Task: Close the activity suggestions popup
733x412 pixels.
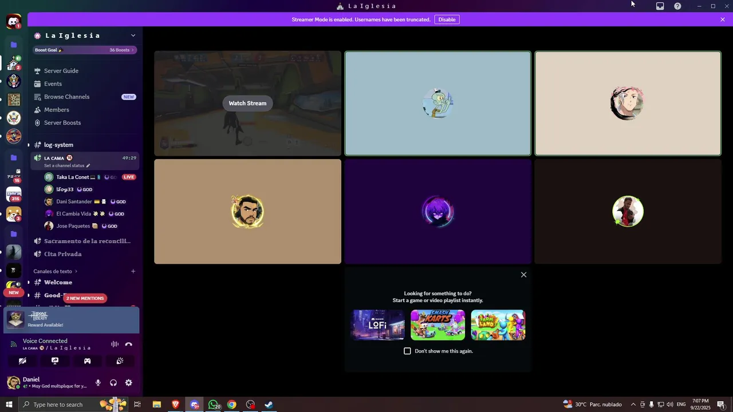Action: (x=523, y=275)
